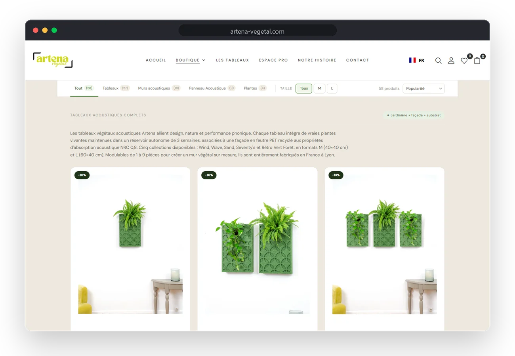Click the 58 produits count text
This screenshot has height=356, width=515.
point(389,88)
